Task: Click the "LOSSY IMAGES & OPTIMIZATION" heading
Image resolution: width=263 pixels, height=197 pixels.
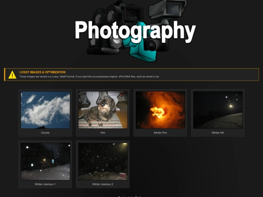Action: (x=42, y=72)
